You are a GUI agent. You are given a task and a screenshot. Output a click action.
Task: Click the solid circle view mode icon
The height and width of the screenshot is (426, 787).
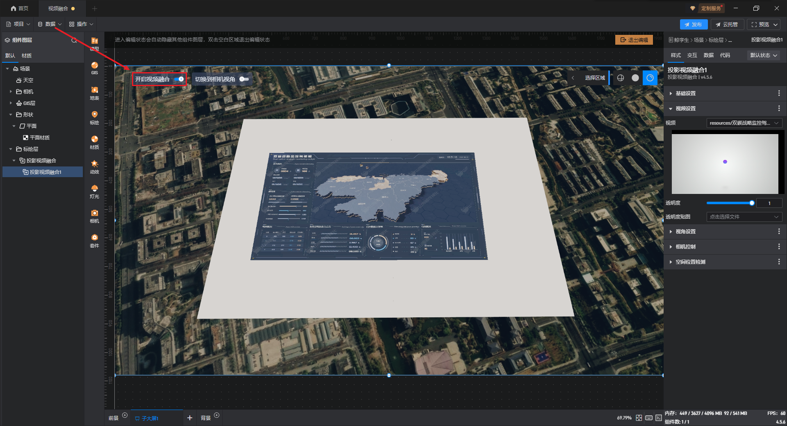[635, 78]
